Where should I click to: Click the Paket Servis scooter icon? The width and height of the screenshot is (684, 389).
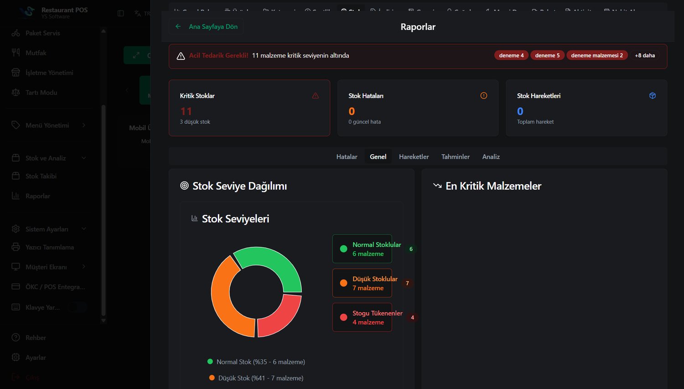click(x=16, y=33)
